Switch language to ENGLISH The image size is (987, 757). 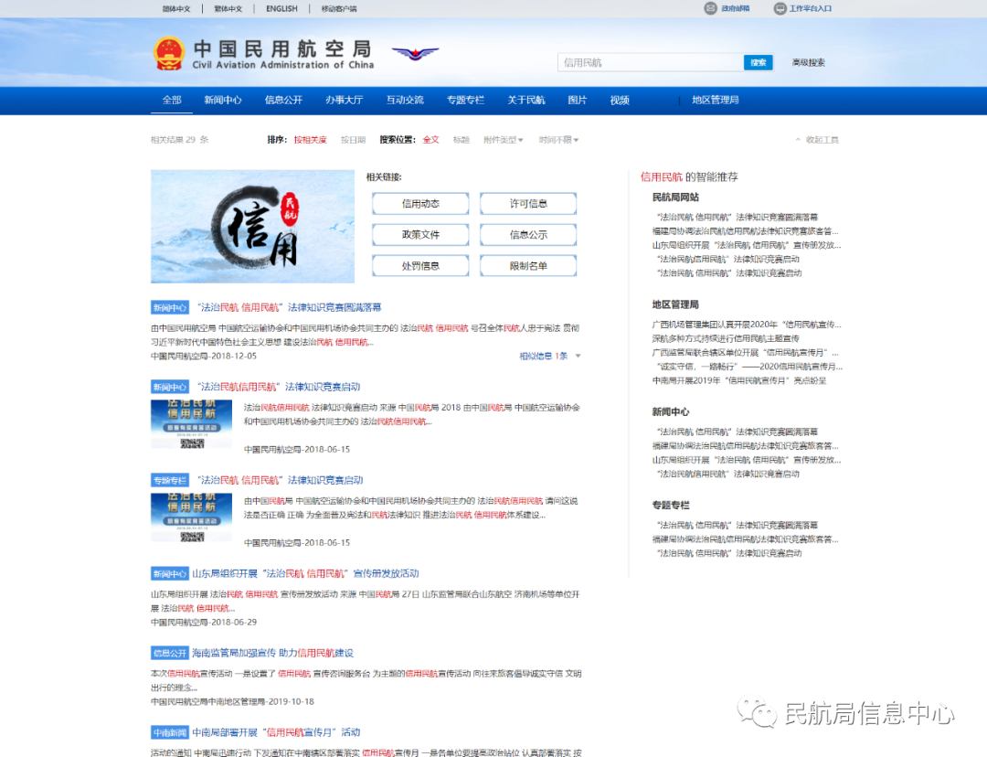pos(281,9)
